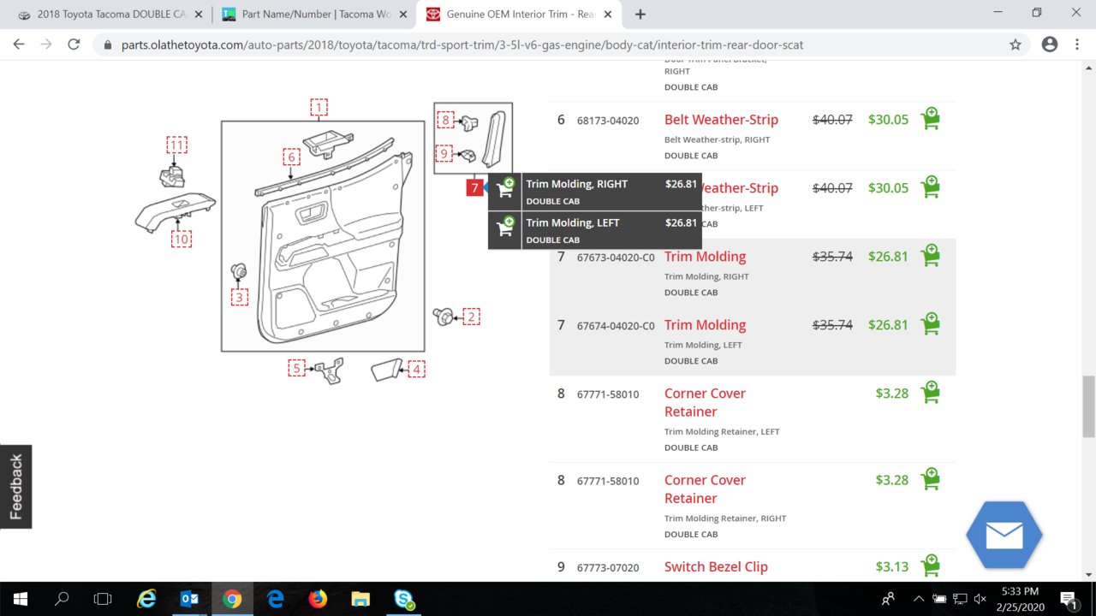The width and height of the screenshot is (1096, 616).
Task: Select diagram callout number 5
Action: tap(296, 368)
